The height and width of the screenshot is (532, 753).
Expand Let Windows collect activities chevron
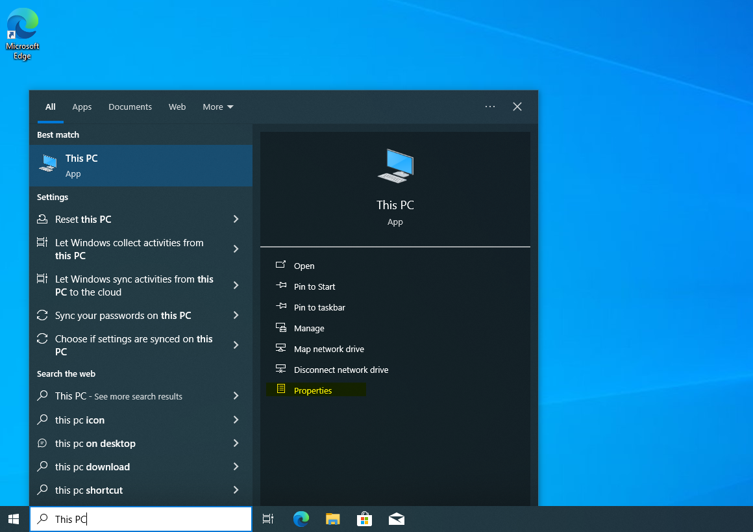(236, 249)
